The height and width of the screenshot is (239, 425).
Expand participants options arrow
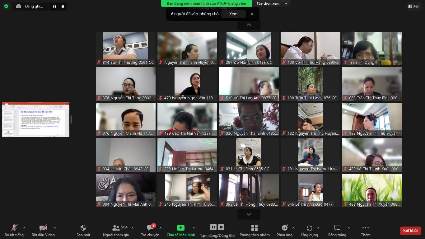[x=133, y=227]
